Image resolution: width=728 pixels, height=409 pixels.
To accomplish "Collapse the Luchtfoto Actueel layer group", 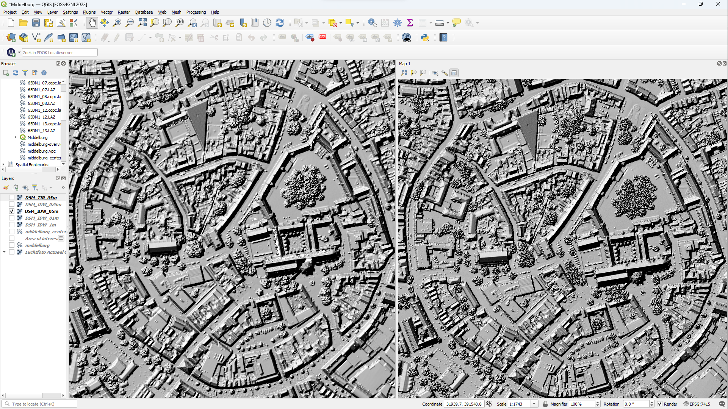I will click(x=5, y=251).
